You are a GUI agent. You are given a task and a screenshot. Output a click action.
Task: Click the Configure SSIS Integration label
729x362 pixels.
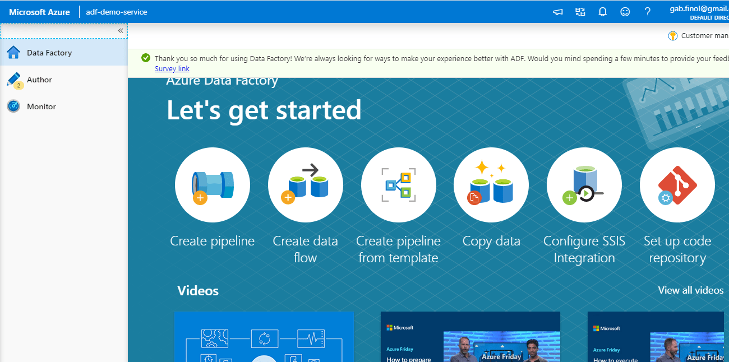click(x=584, y=249)
